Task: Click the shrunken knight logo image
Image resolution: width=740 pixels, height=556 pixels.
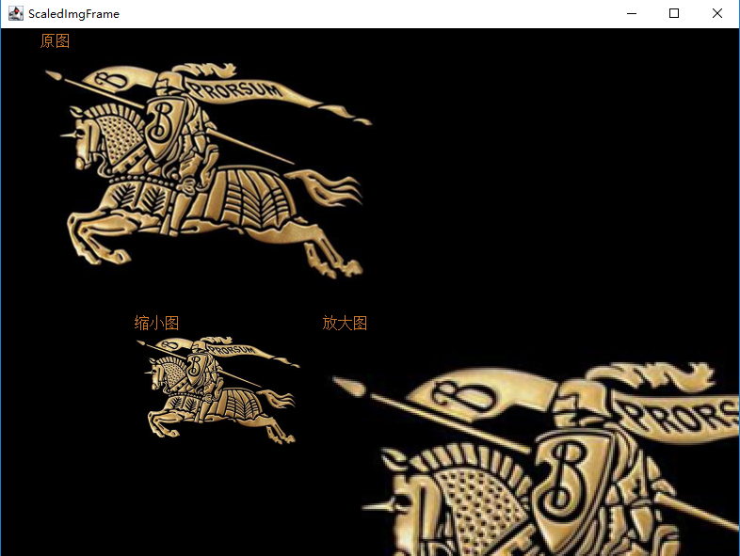Action: click(x=218, y=390)
